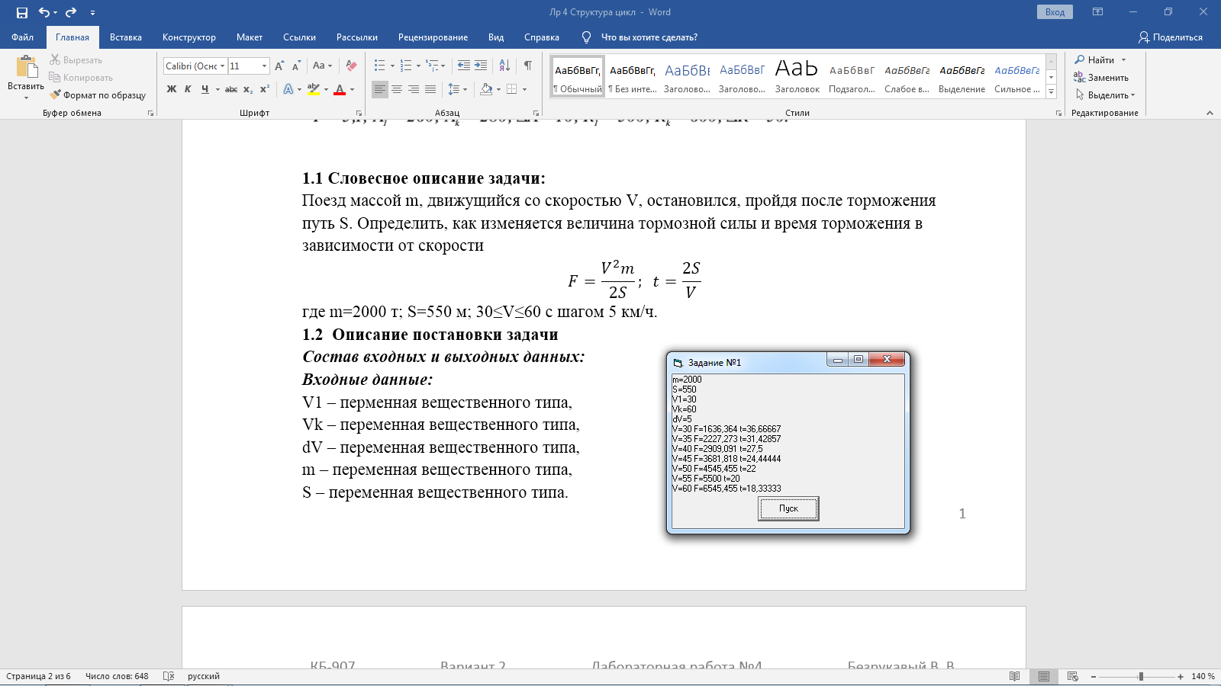Screen dimensions: 1221x686
Task: Click the numbered list icon
Action: pos(406,66)
